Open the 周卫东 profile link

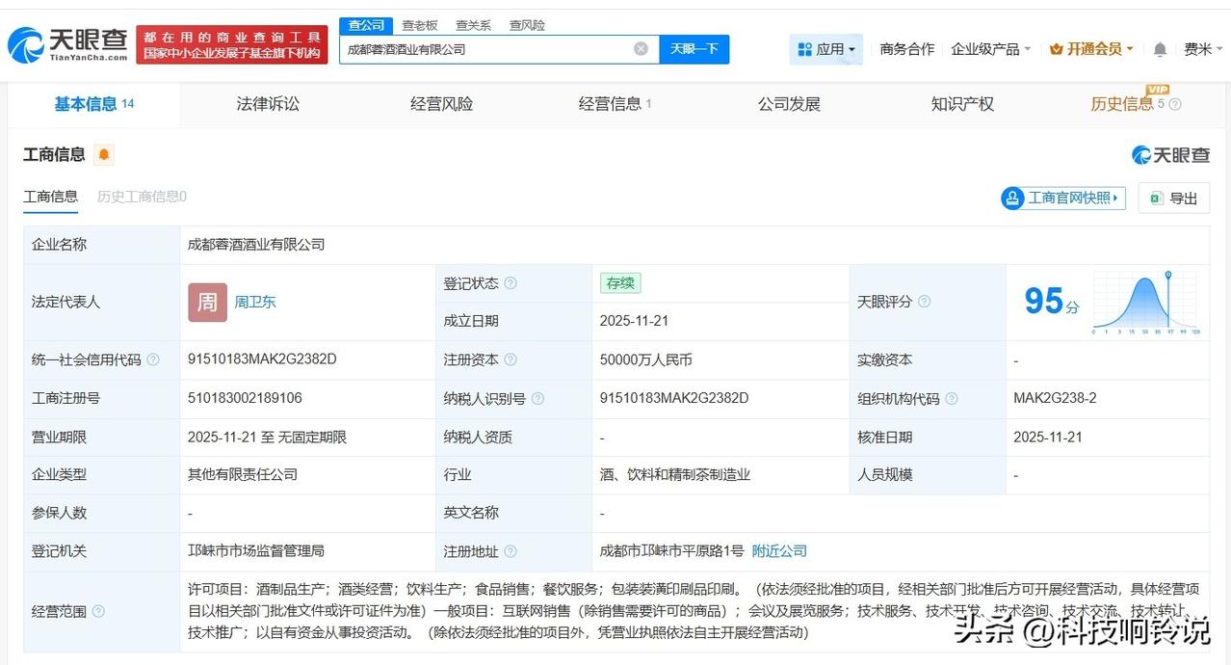[x=254, y=302]
